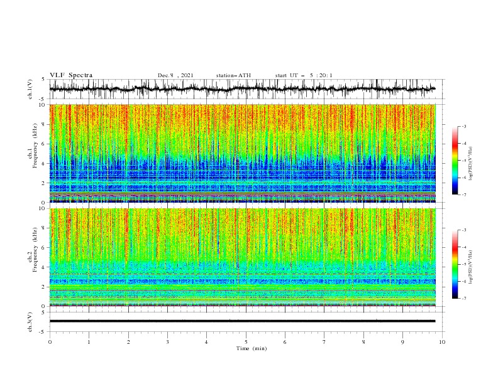
Task: Click the "VLF Spectra" plot title
Action: 71,75
